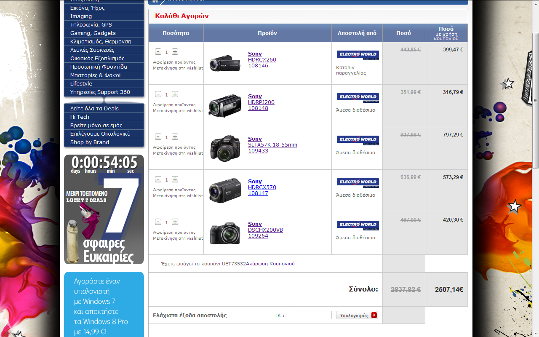Open the HDRCX570 camcorder thumbnail
The image size is (539, 337).
(225, 191)
